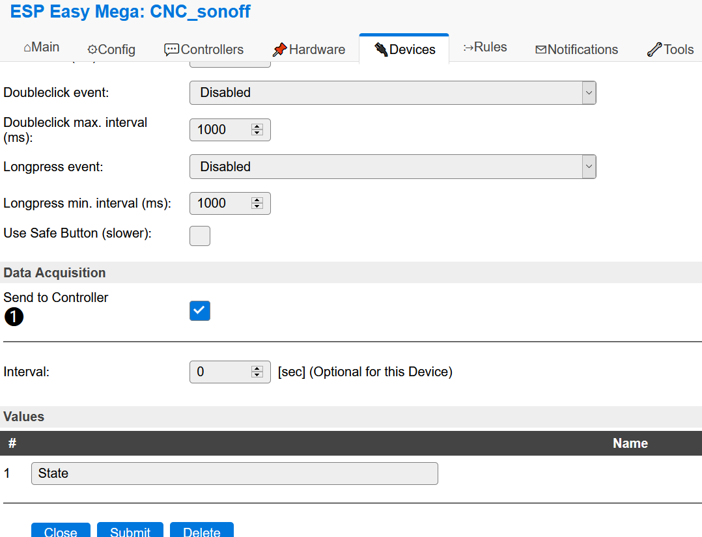Click the Longpress event label
This screenshot has width=702, height=537.
click(x=53, y=167)
